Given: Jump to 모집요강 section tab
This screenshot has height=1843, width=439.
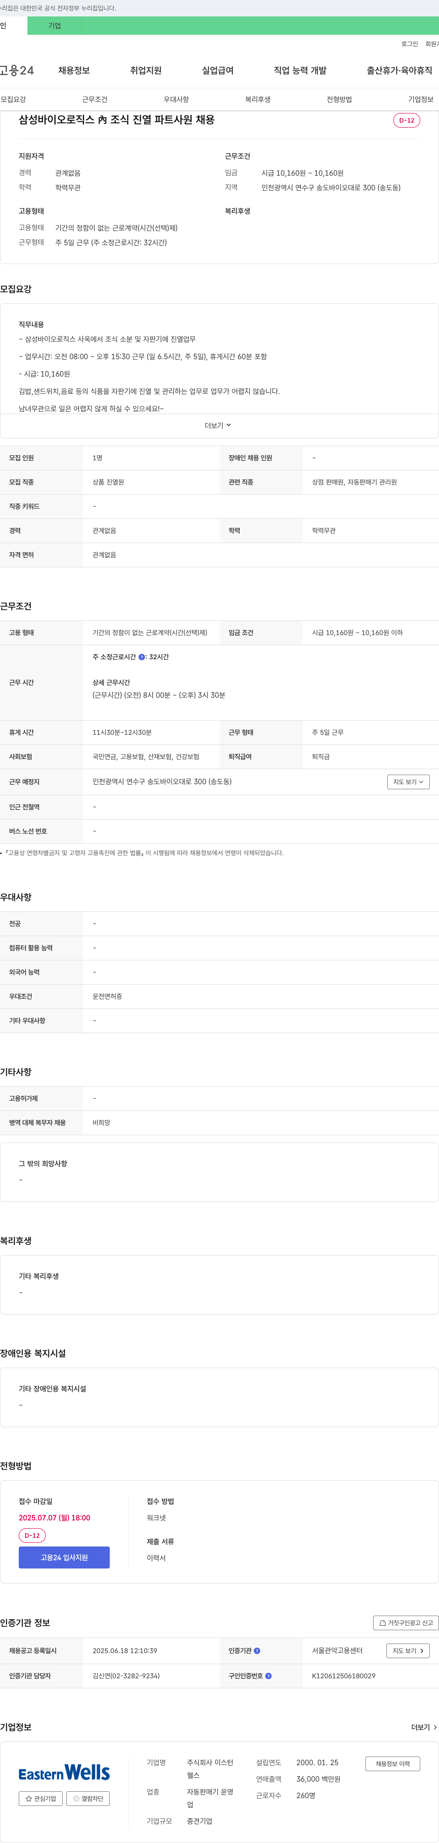Looking at the screenshot, I should [x=13, y=99].
